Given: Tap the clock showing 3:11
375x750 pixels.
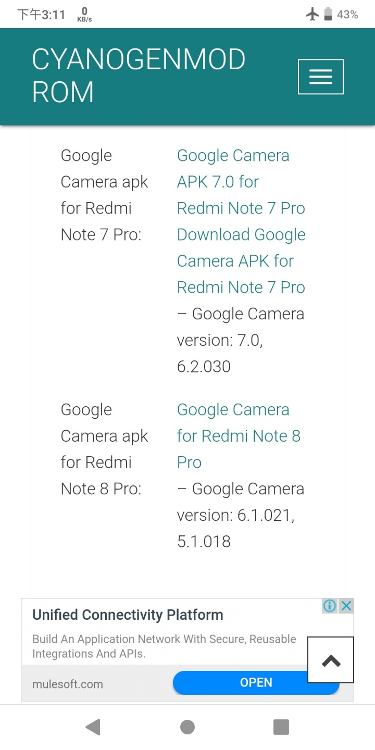Looking at the screenshot, I should click(41, 15).
